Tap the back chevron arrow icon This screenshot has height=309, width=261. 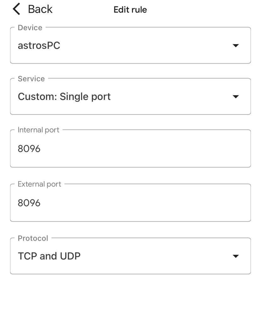click(16, 9)
